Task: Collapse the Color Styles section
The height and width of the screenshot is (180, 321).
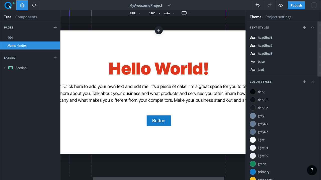Action: pyautogui.click(x=312, y=82)
